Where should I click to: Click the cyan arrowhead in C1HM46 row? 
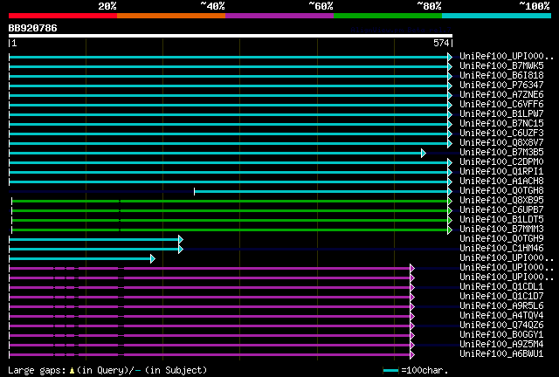click(x=181, y=249)
